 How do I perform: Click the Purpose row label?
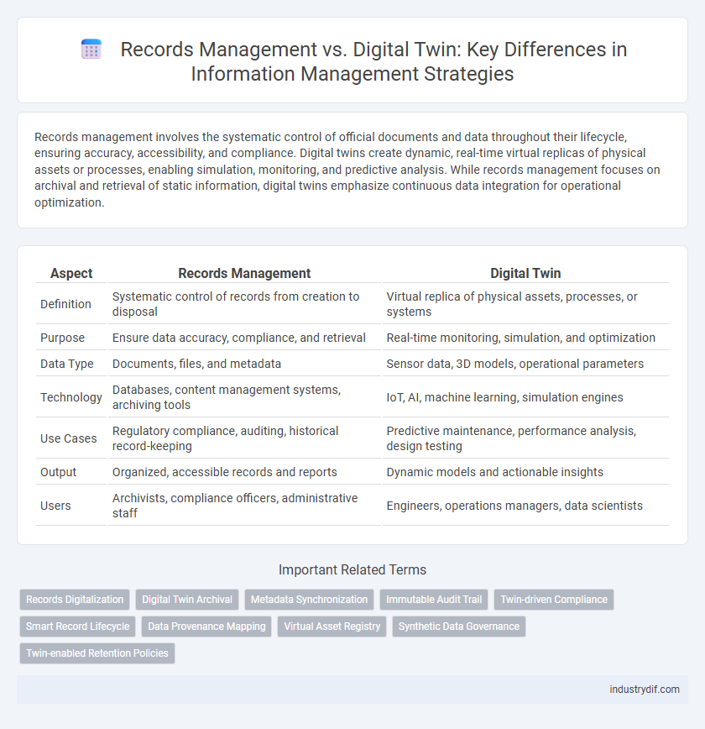[x=62, y=338]
